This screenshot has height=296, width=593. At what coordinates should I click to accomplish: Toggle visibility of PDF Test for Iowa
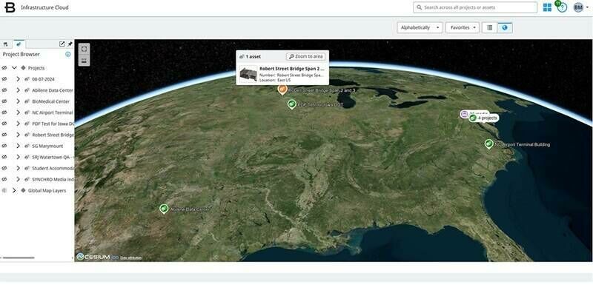[4, 124]
